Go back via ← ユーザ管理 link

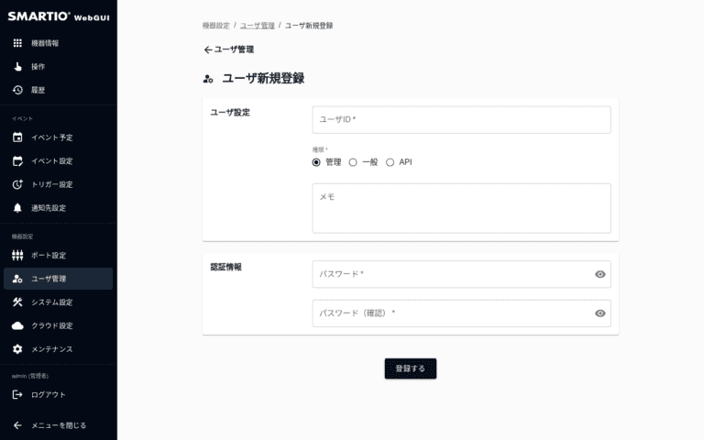pyautogui.click(x=228, y=49)
